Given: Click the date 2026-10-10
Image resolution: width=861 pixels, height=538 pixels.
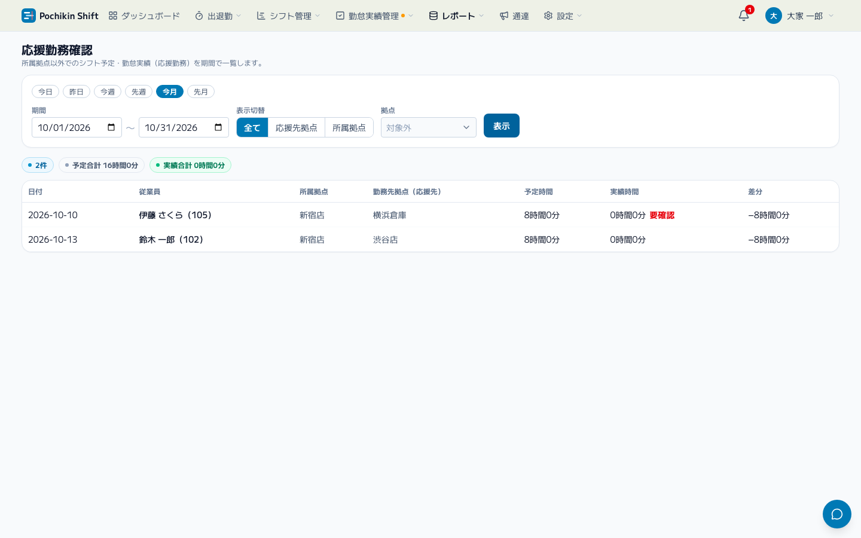Looking at the screenshot, I should click(x=53, y=215).
